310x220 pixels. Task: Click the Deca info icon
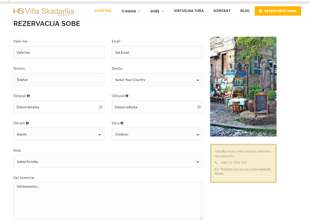[122, 123]
